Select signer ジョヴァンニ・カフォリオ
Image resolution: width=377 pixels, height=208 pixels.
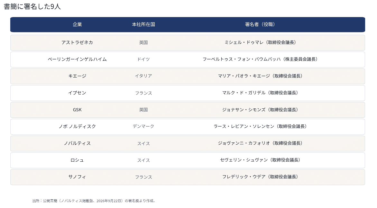pyautogui.click(x=244, y=143)
